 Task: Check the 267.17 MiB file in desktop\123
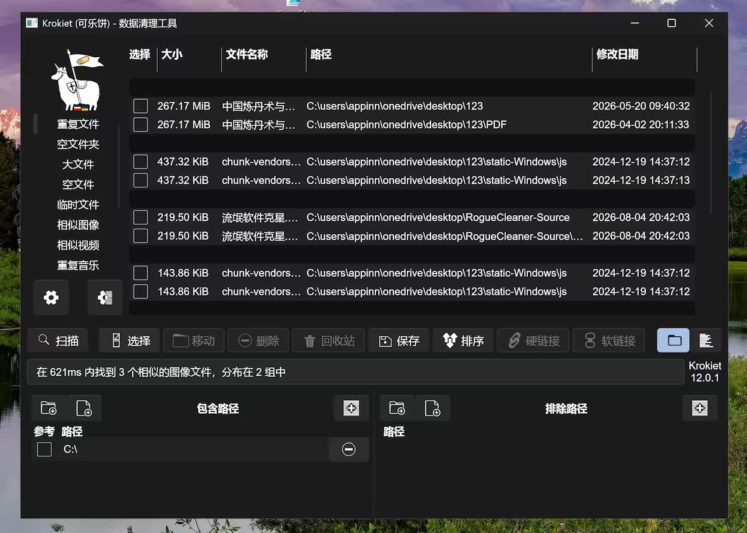pyautogui.click(x=141, y=106)
